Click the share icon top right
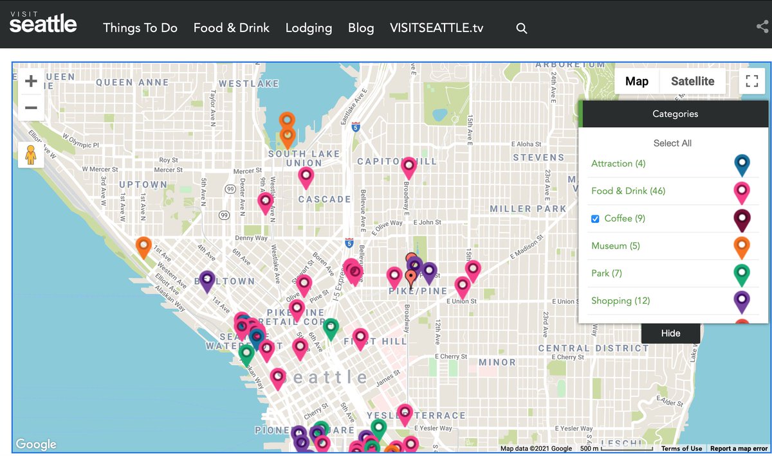The height and width of the screenshot is (456, 772). [762, 28]
